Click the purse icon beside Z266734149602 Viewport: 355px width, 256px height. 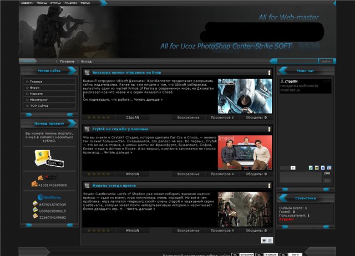coord(35,216)
